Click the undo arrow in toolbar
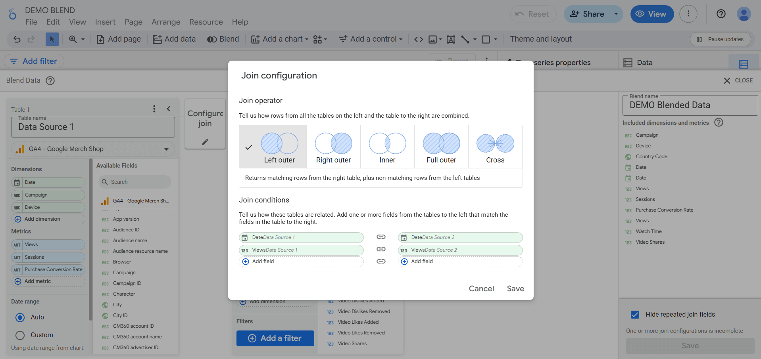Viewport: 761px width, 359px height. point(17,39)
